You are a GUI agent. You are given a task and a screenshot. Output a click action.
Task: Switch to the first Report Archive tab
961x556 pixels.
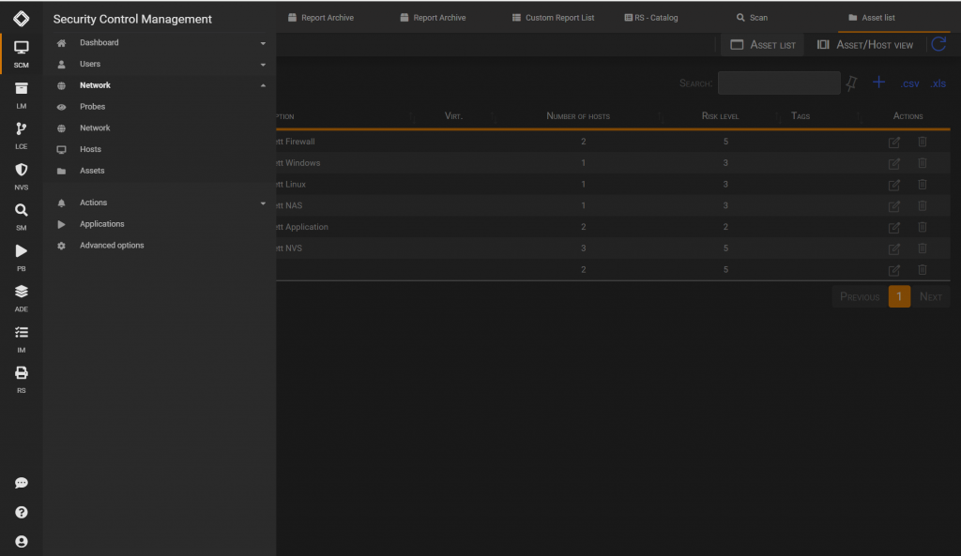[321, 18]
